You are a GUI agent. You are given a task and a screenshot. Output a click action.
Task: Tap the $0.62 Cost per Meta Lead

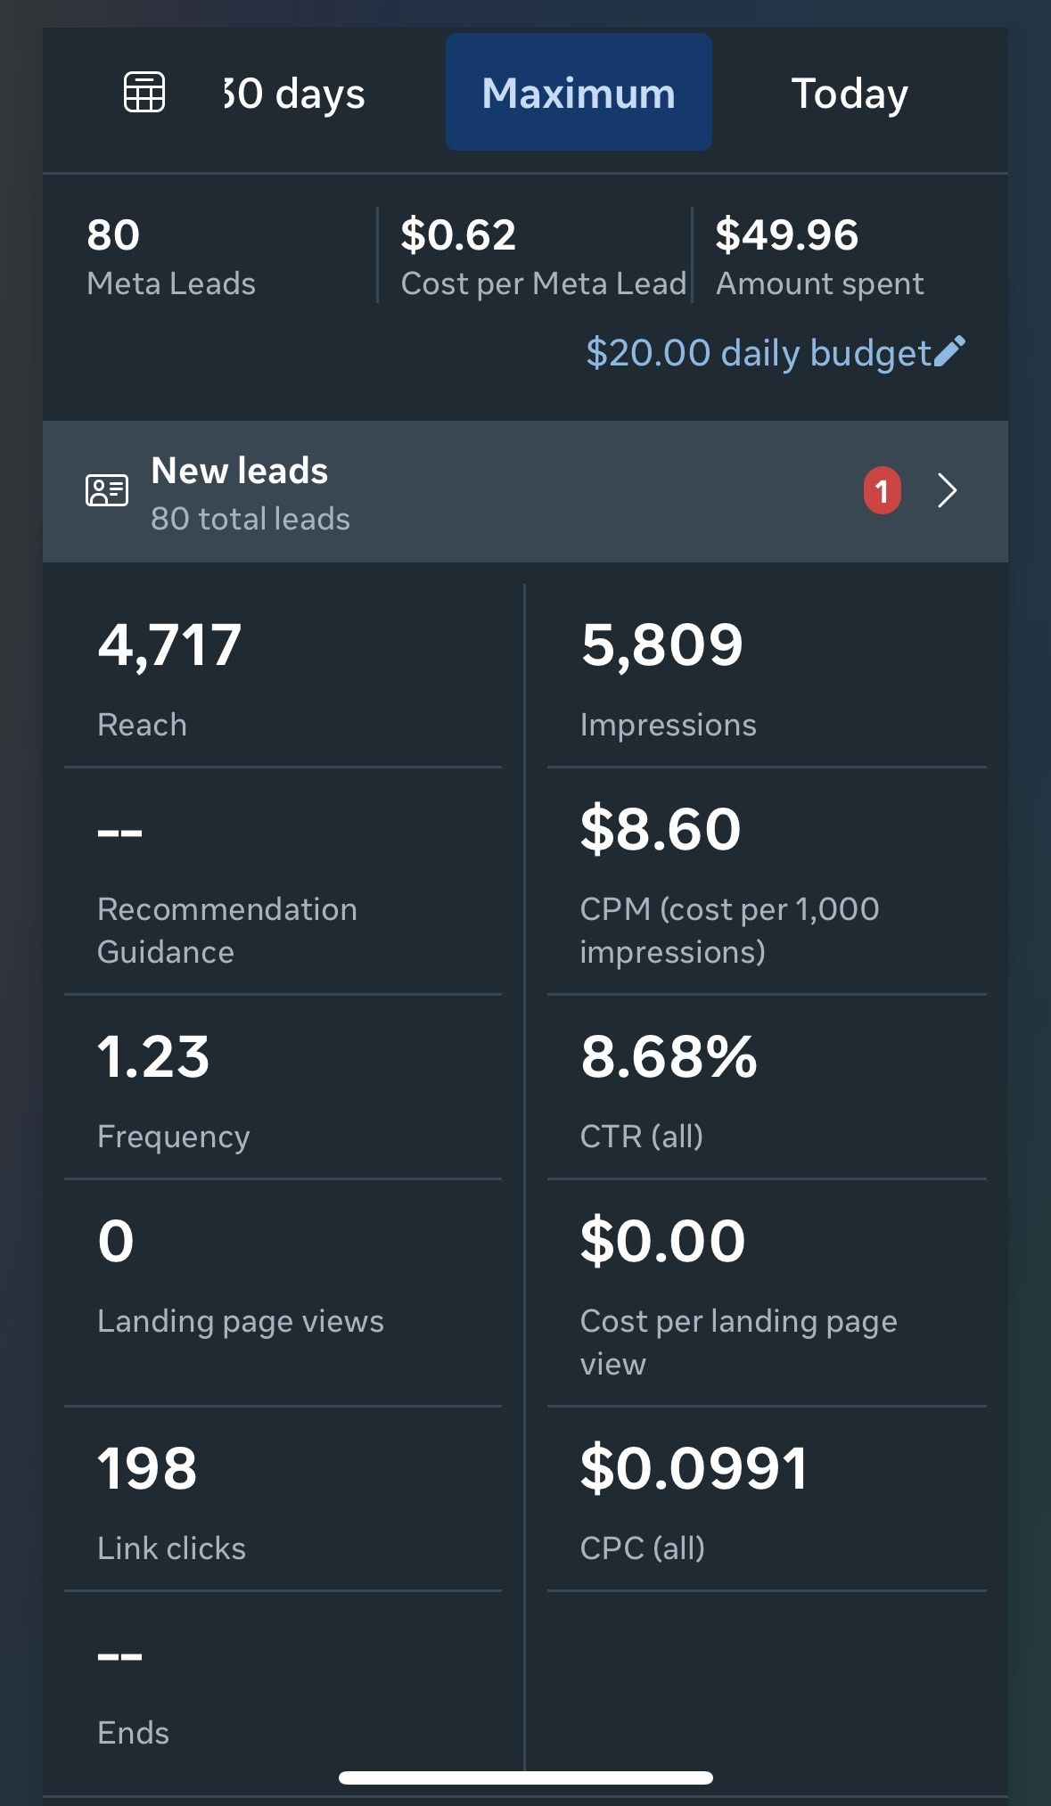pos(542,257)
